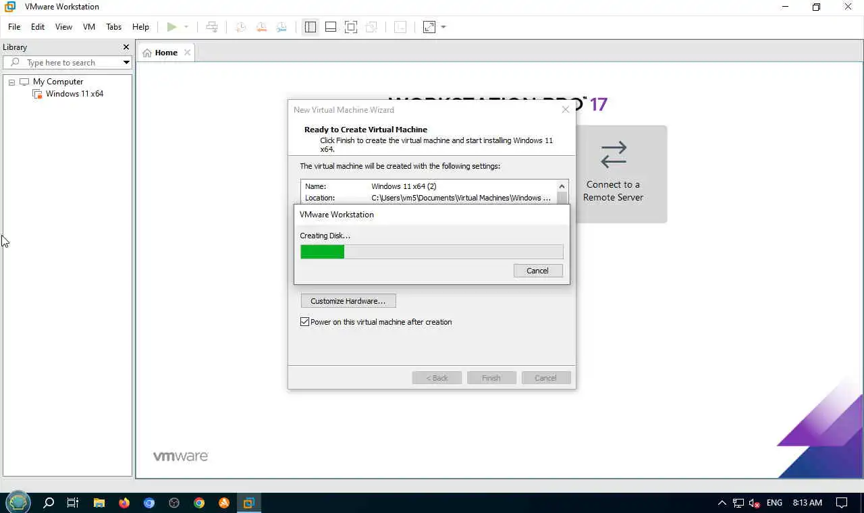The image size is (864, 513).
Task: Open the blue circular taskbar app icon
Action: 149,503
